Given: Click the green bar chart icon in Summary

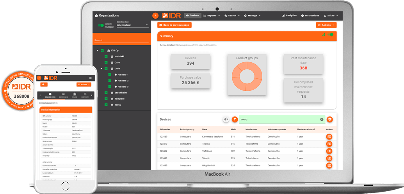Looking at the screenshot, I should [324, 35].
